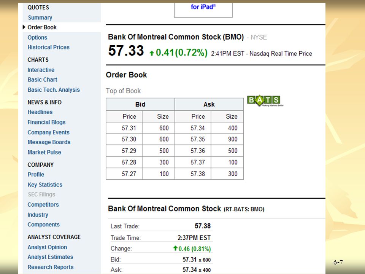Go to Message Boards
Screen dimensions: 365x274
pos(49,142)
